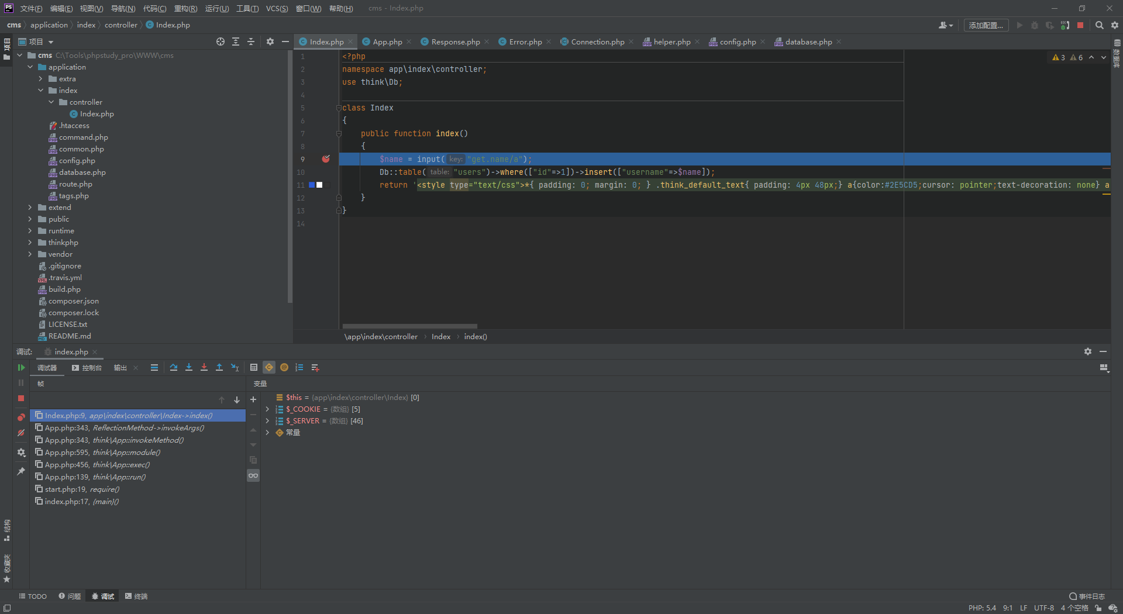Collapse the controller folder
The image size is (1123, 614).
[51, 102]
